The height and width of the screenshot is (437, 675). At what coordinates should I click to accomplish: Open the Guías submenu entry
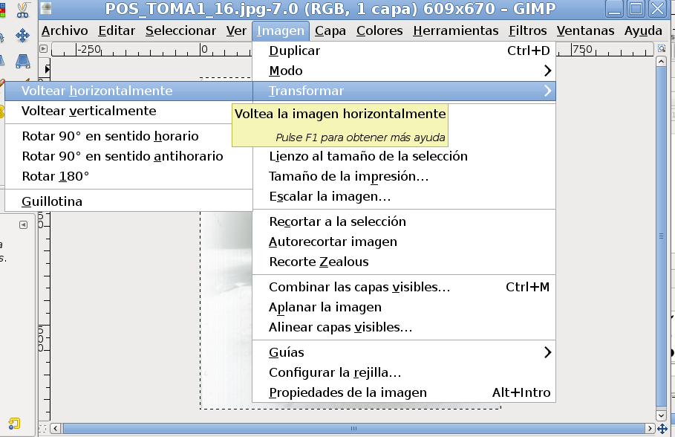click(404, 352)
